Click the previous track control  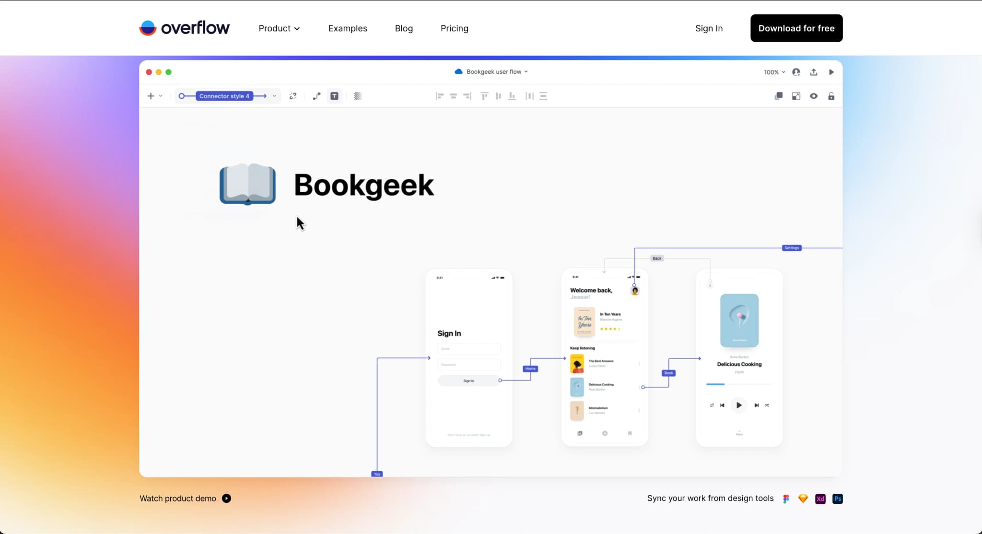click(722, 405)
